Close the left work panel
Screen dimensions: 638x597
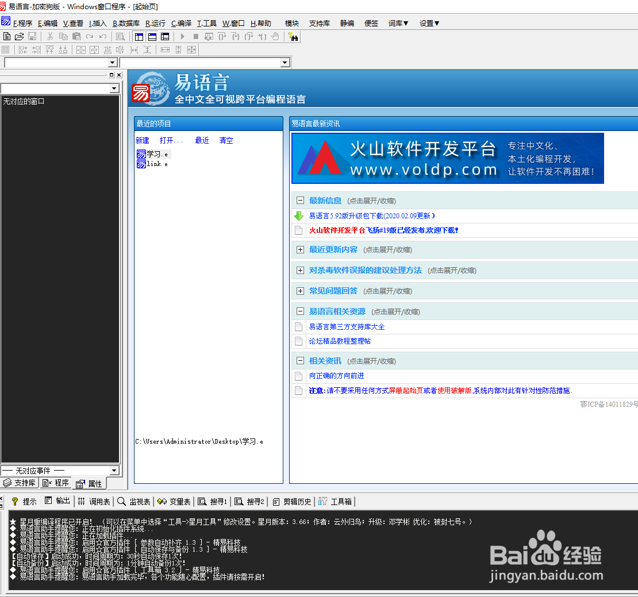tap(119, 75)
